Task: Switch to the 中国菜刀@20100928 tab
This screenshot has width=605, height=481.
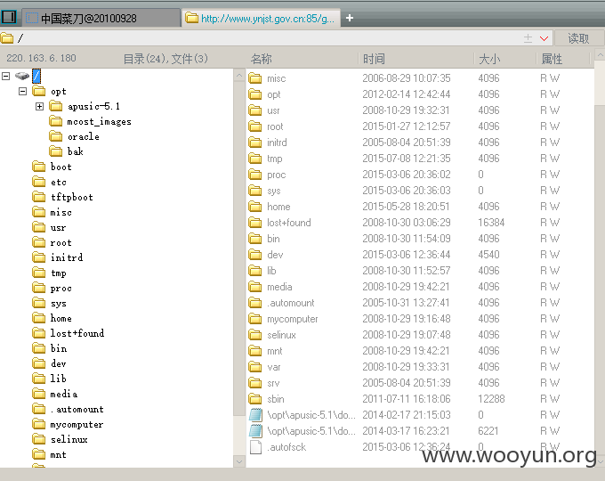Action: (101, 18)
